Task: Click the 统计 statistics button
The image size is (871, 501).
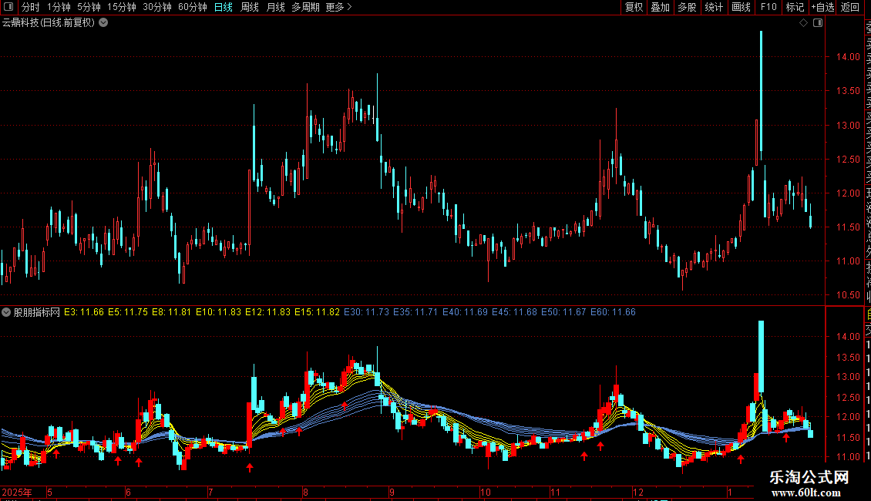Action: (714, 7)
